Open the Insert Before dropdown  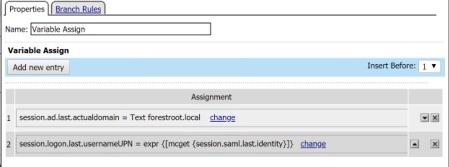(x=429, y=66)
